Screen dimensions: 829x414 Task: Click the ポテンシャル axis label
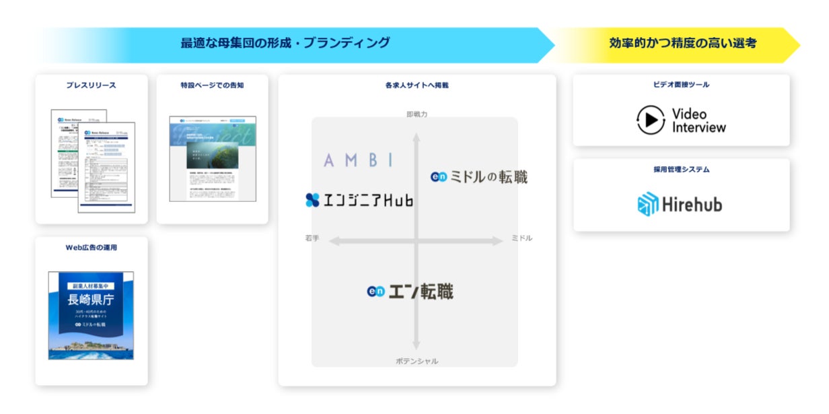point(417,361)
